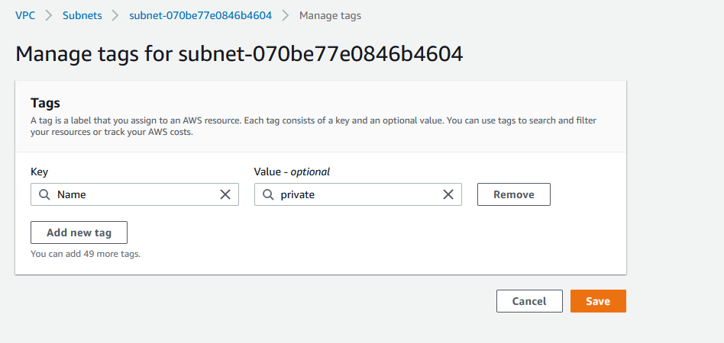The image size is (724, 343).
Task: Open the VPC breadcrumb link
Action: [x=25, y=16]
